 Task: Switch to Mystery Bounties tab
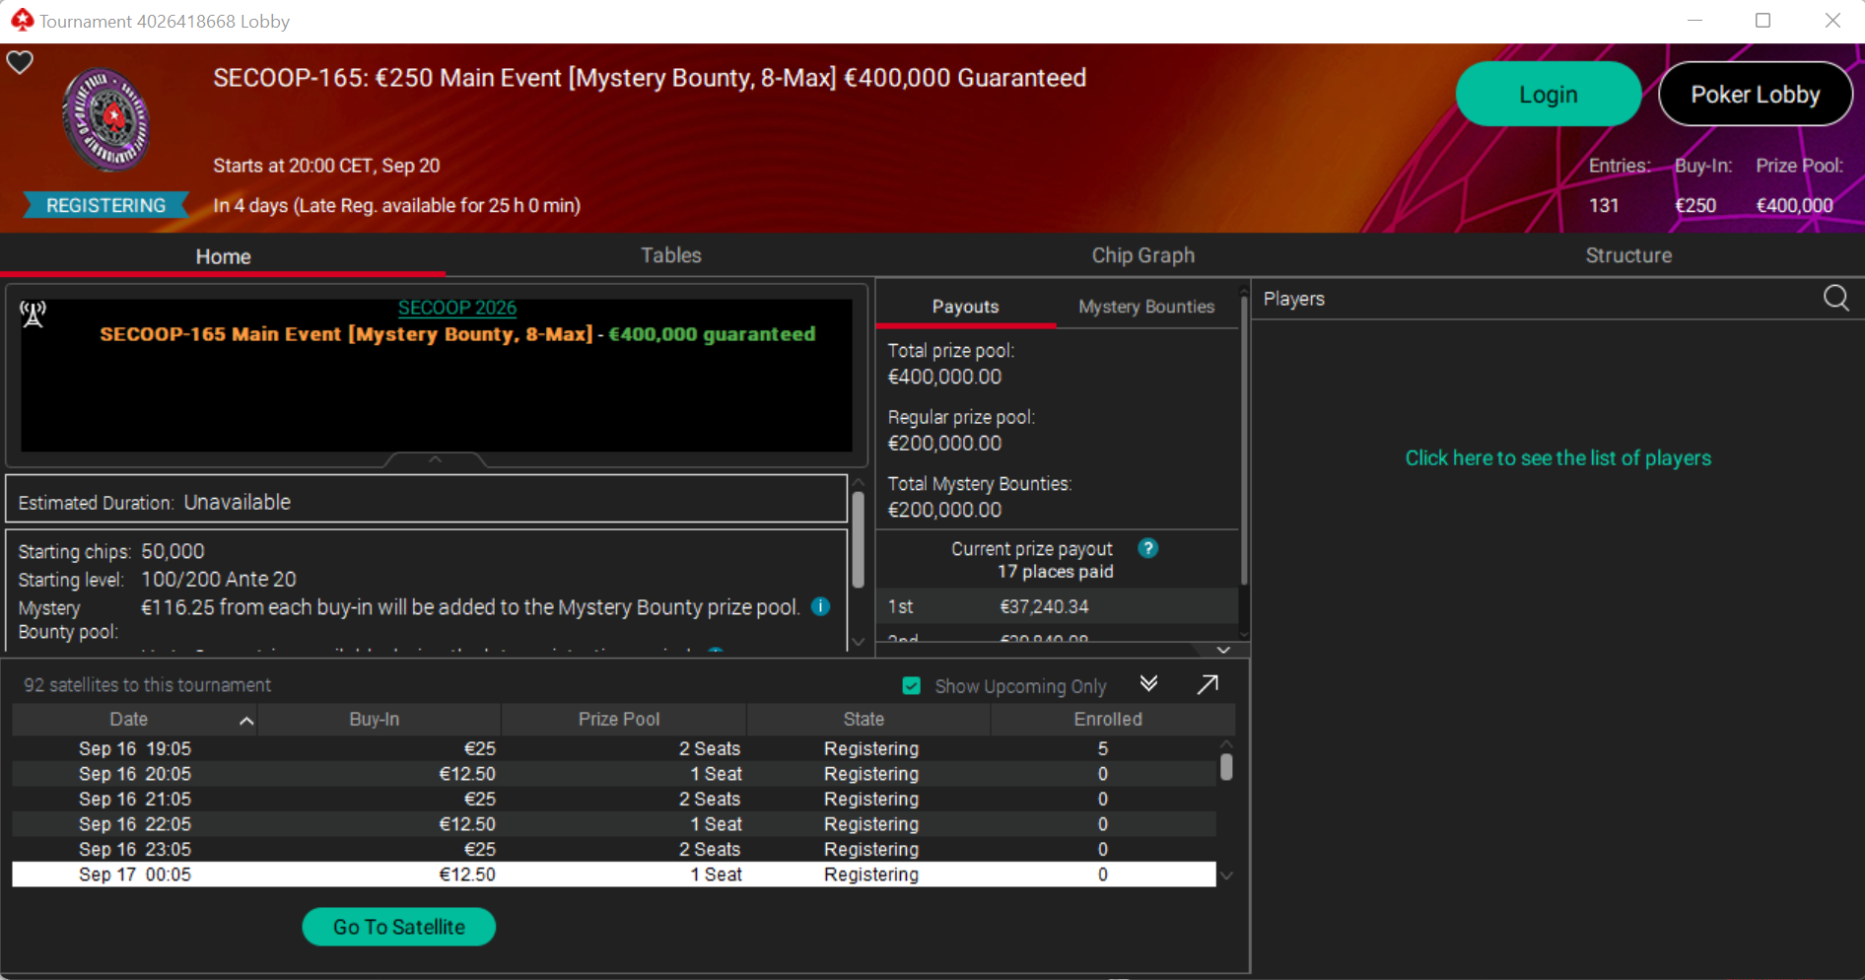pos(1146,307)
